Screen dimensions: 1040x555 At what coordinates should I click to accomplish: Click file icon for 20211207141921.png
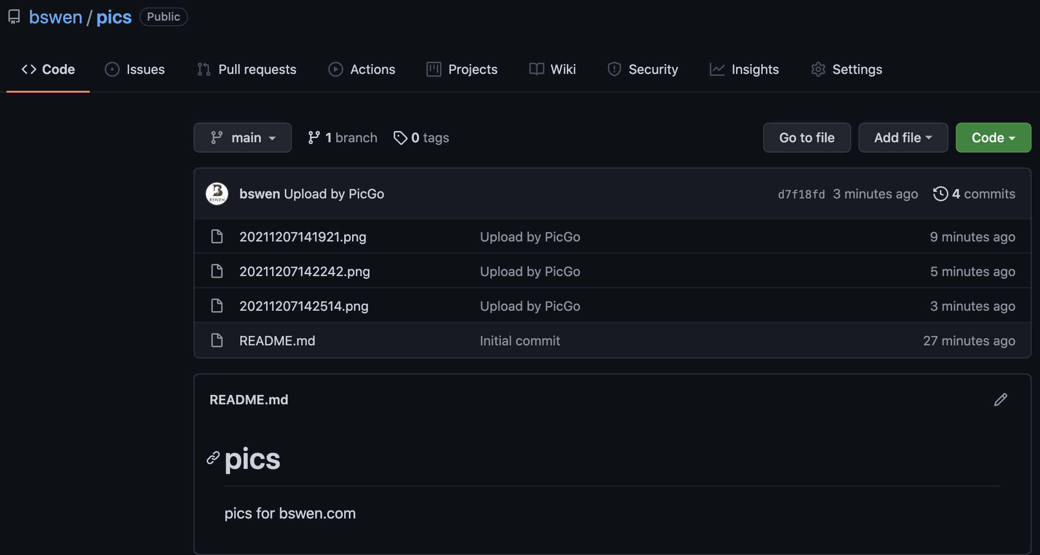pos(217,237)
